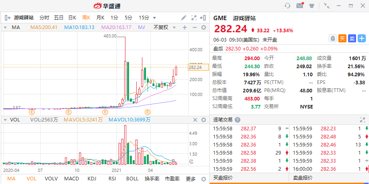Image resolution: width=369 pixels, height=184 pixels.
Task: Switch to 5分 five-minute chart
Action: pos(129,18)
